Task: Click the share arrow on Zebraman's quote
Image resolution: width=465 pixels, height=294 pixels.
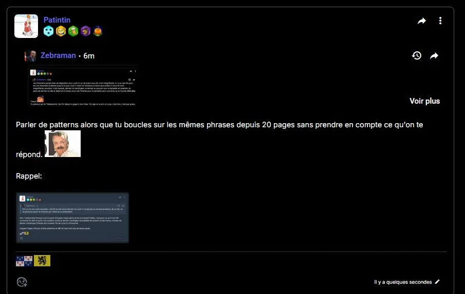Action: coord(434,55)
